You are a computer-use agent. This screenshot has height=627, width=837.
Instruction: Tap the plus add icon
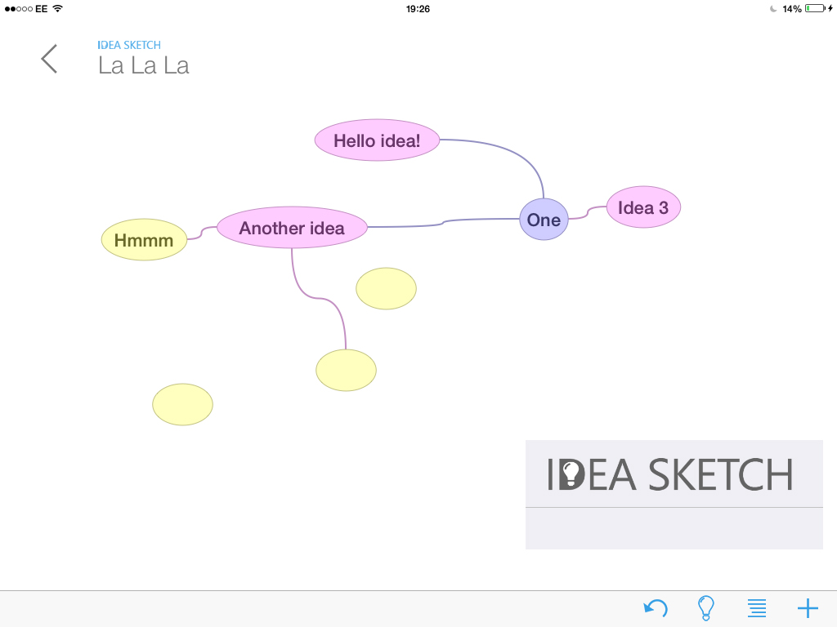(x=808, y=607)
